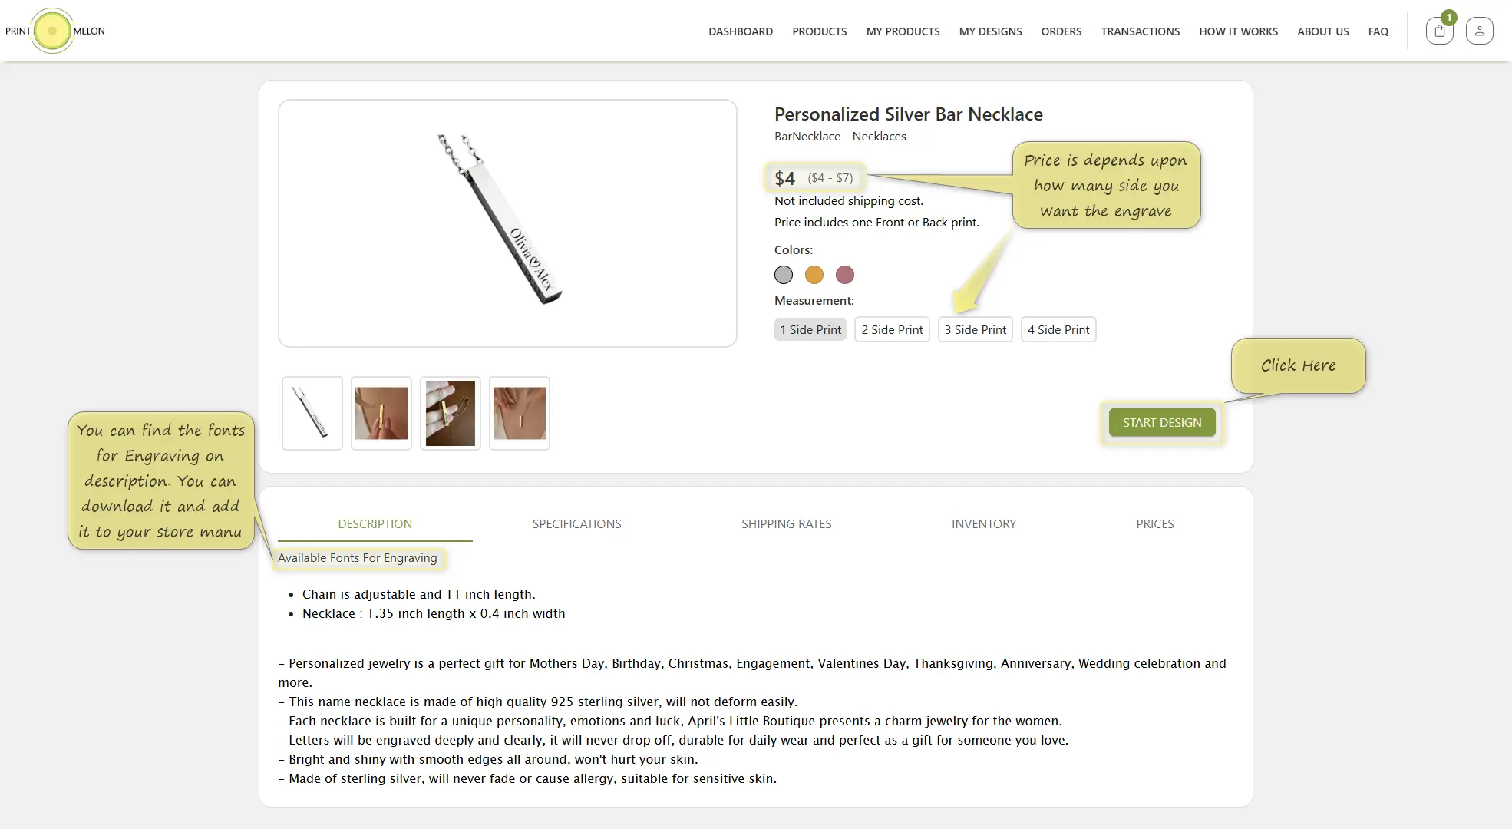The height and width of the screenshot is (829, 1512).
Task: Click the Print Melon logo
Action: 54,31
